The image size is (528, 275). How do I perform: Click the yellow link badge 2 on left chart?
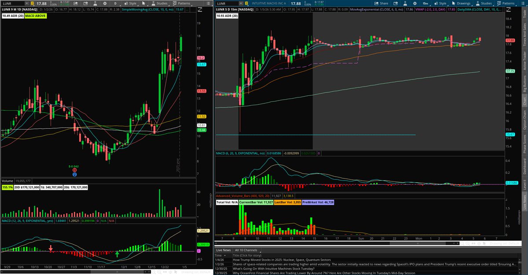32,4
